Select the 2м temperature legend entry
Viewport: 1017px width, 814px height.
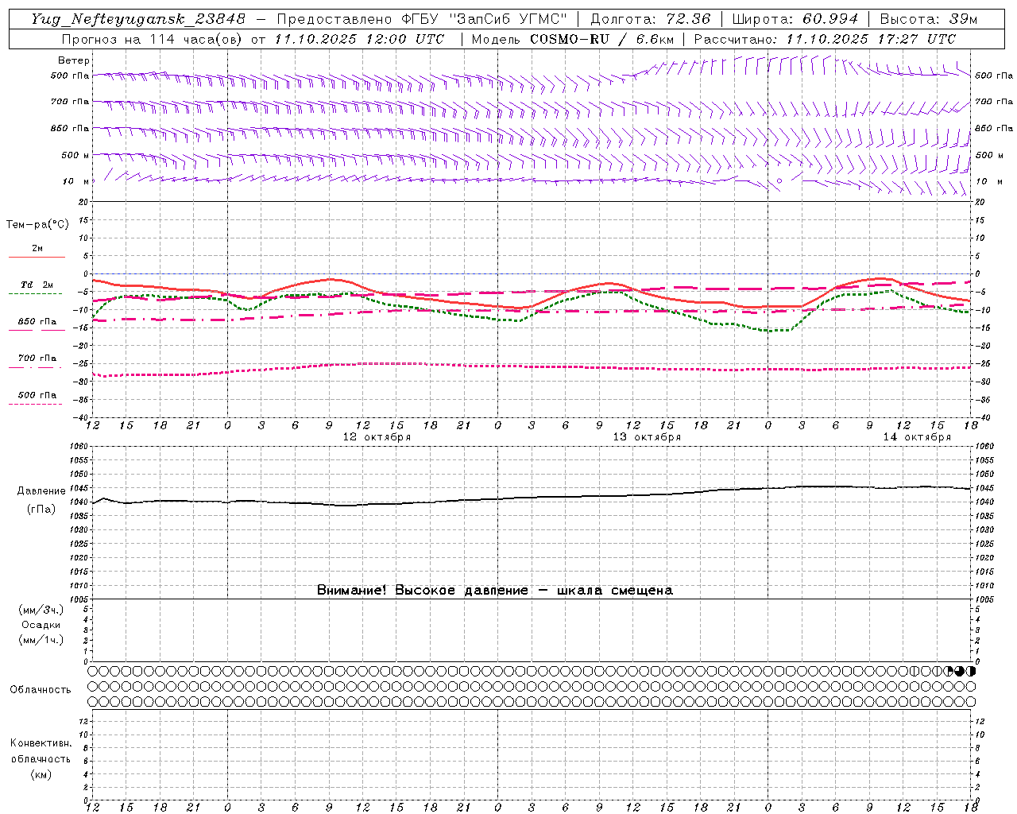37,251
